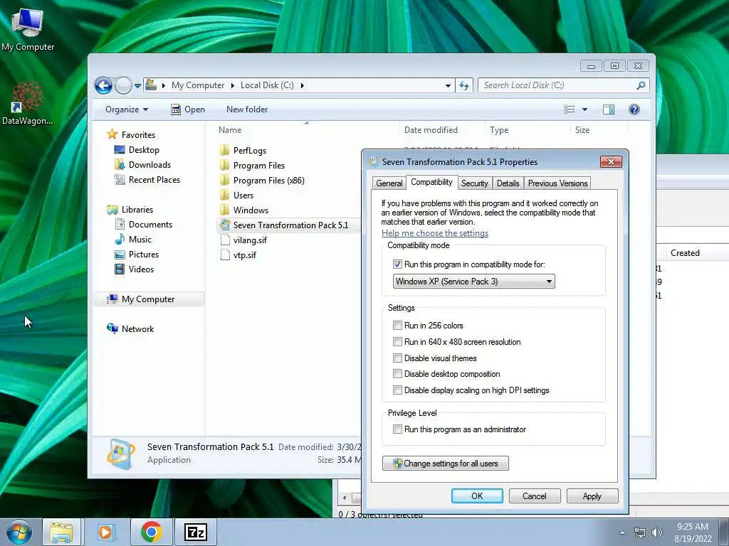Enable Run in 640 x 480 screen resolution
The width and height of the screenshot is (729, 546).
pyautogui.click(x=397, y=342)
